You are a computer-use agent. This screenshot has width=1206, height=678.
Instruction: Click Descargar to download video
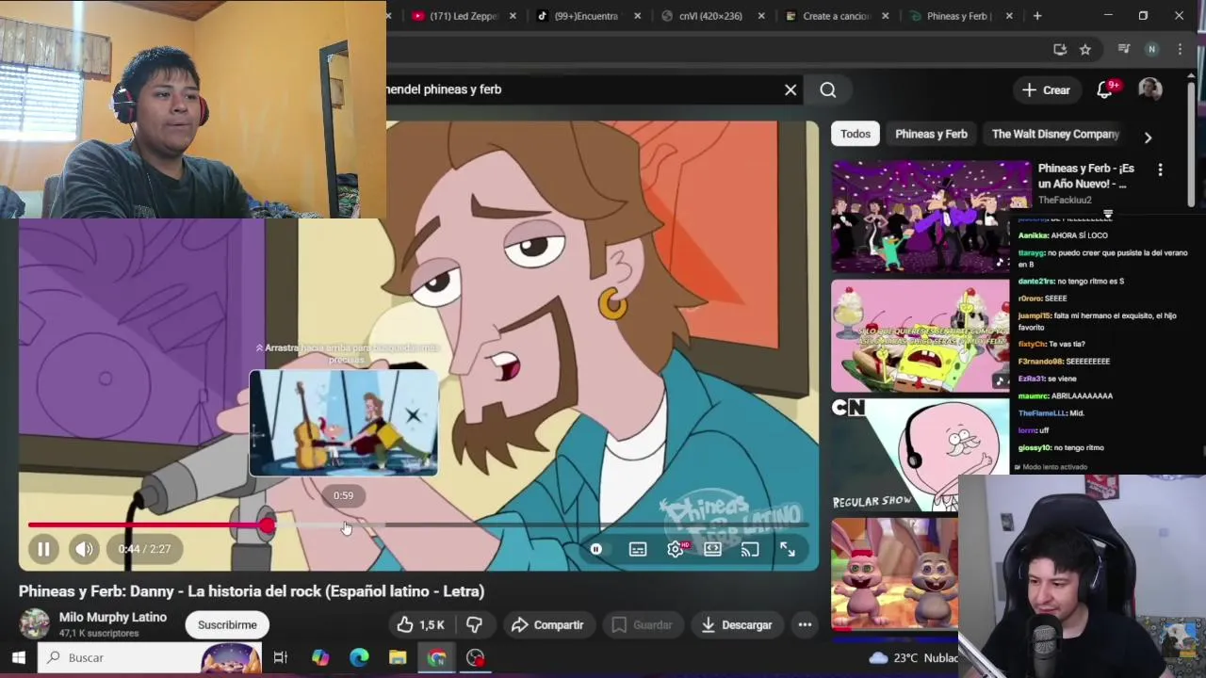tap(736, 624)
